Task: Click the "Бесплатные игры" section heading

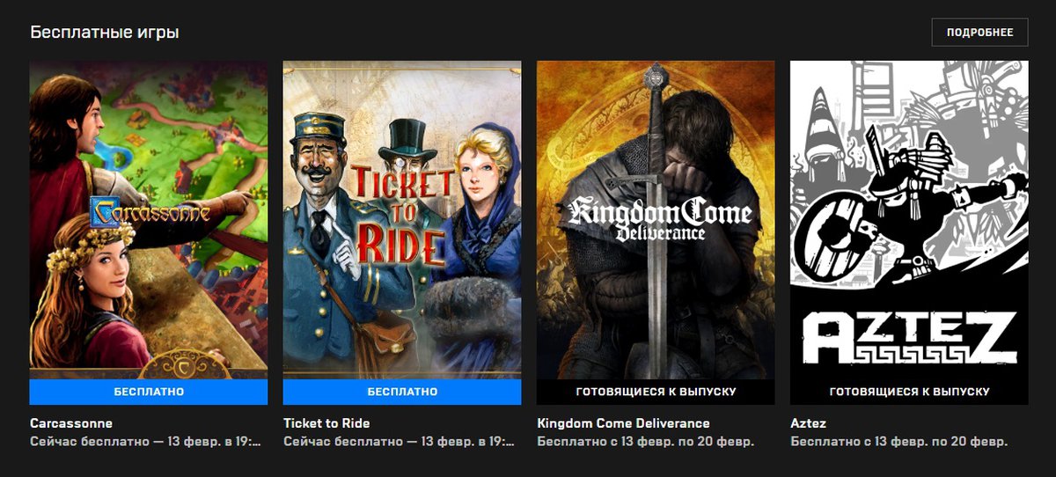Action: tap(104, 33)
